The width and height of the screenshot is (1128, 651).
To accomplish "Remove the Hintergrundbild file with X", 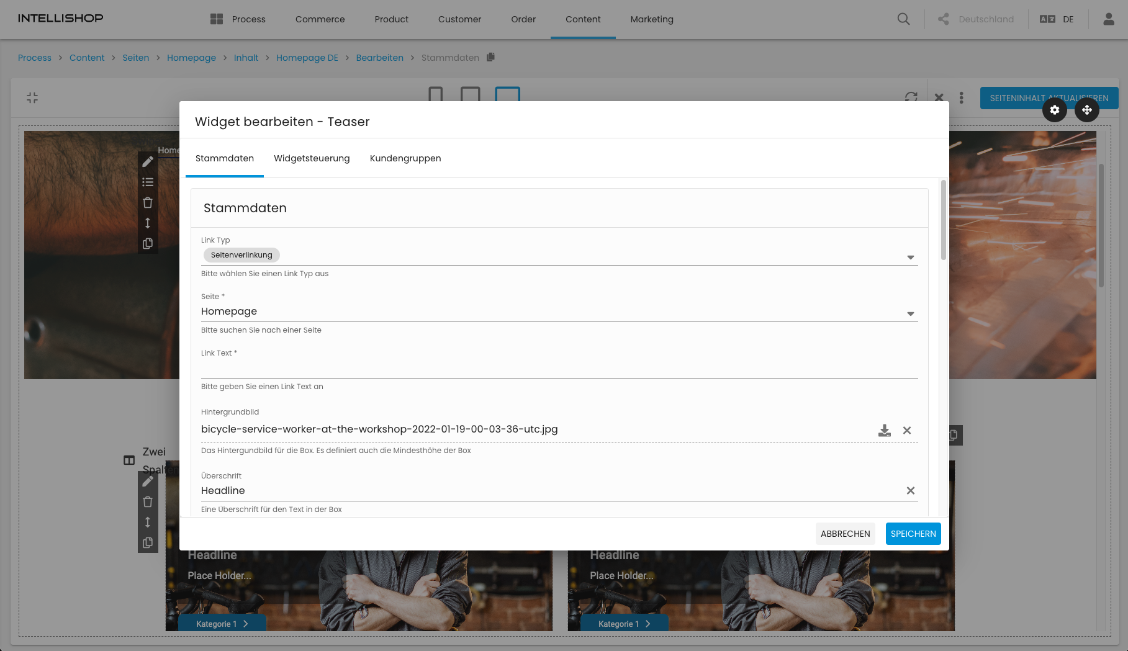I will (907, 430).
